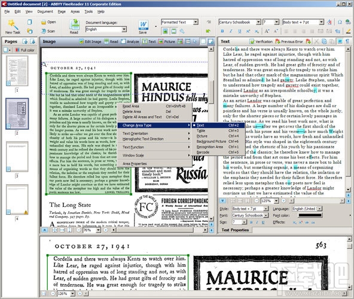Click the Save as Word icon
Viewport: 354px width, 299px height.
143,25
